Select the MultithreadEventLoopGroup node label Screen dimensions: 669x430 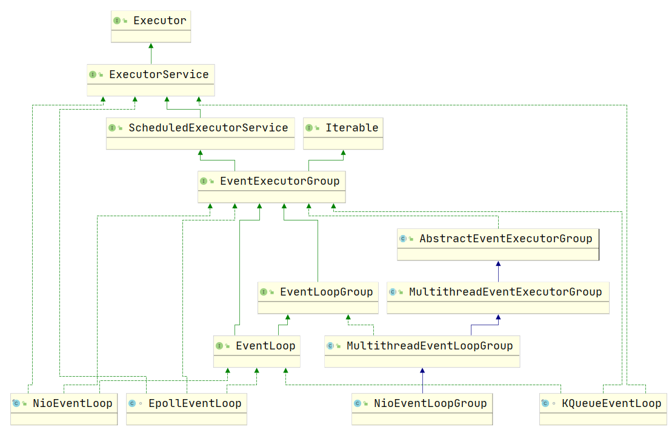430,346
